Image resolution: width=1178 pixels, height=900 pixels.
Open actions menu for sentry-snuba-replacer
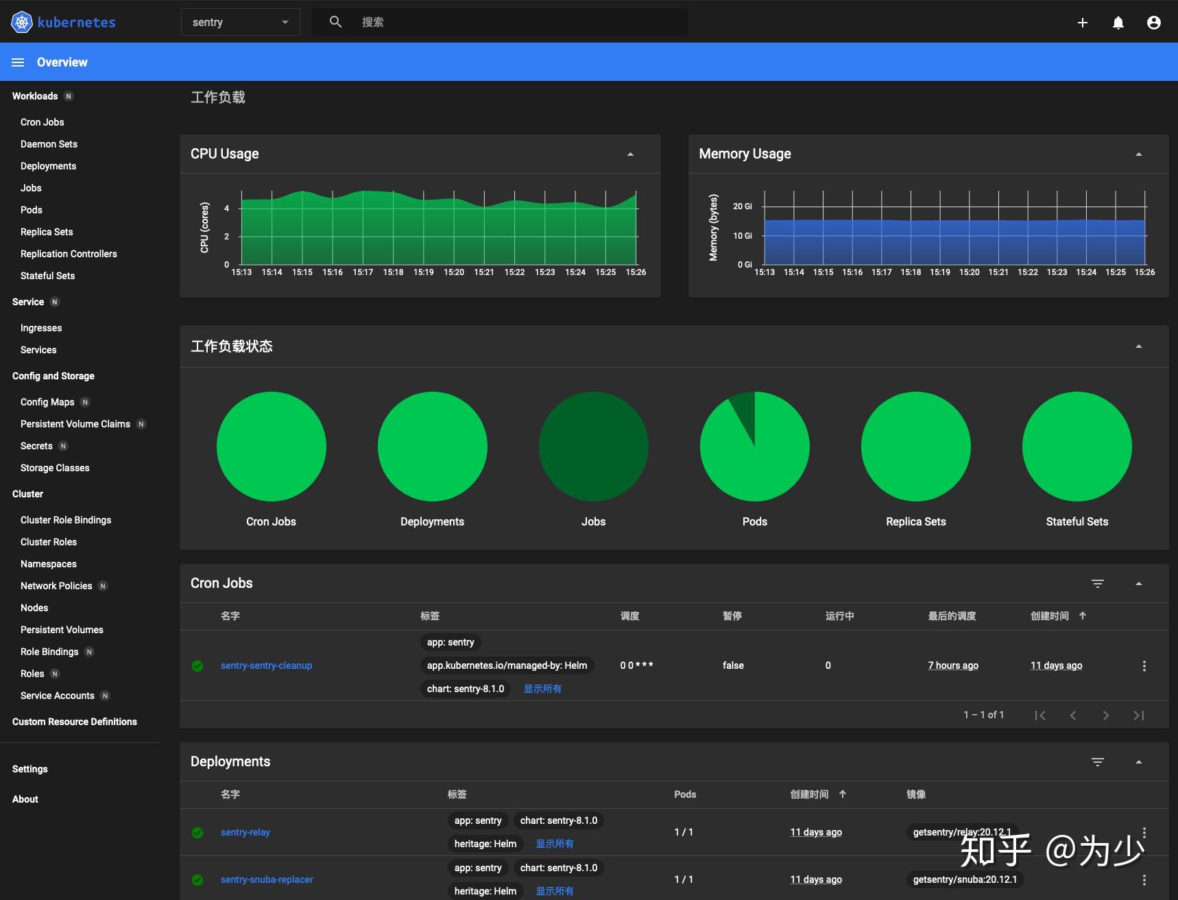[1144, 880]
